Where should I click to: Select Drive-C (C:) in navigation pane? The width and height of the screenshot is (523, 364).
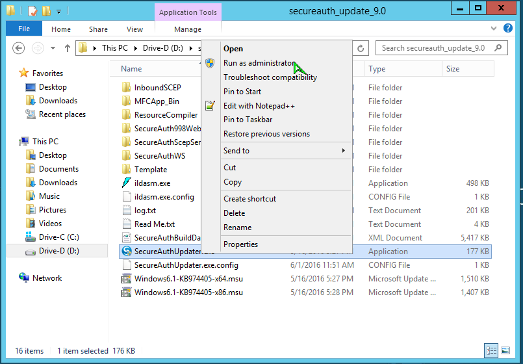58,237
